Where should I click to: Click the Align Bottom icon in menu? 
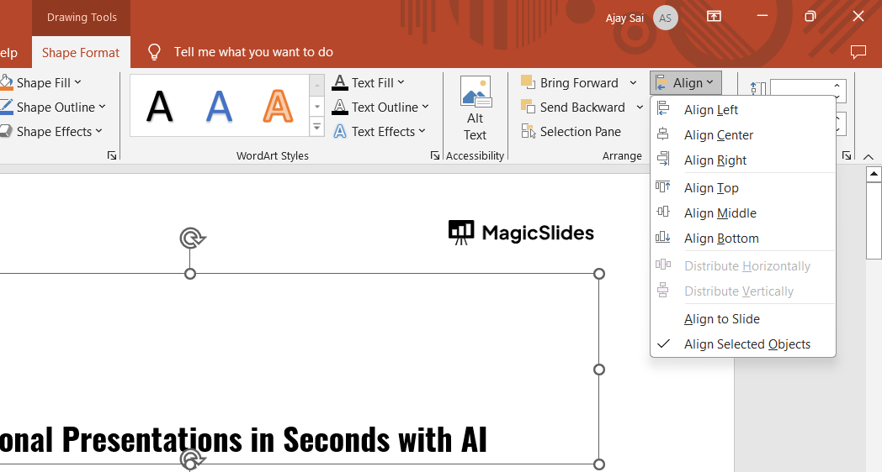(x=663, y=238)
